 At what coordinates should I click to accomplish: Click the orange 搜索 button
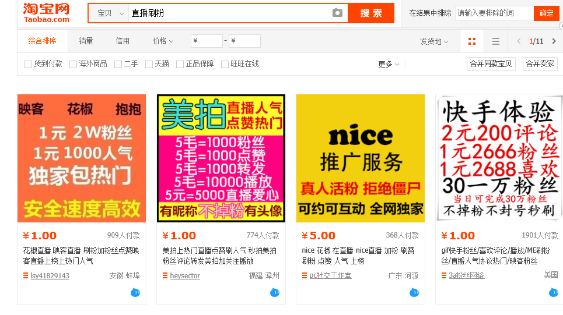[x=371, y=13]
